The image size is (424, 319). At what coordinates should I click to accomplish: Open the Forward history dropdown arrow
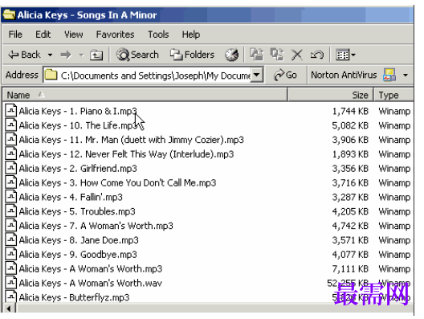coord(81,55)
